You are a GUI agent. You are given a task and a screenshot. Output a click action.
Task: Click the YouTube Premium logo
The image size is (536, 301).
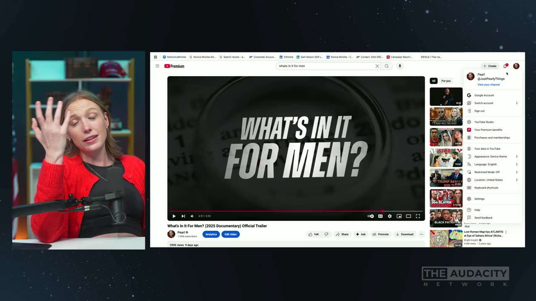point(174,66)
